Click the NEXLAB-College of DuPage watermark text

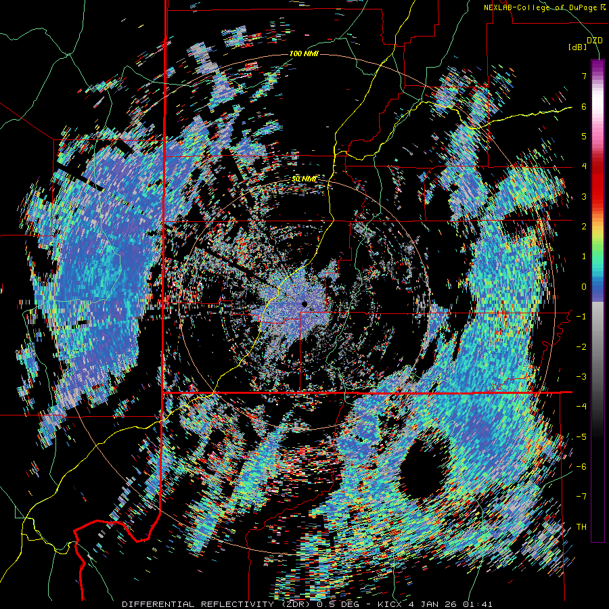tap(546, 7)
